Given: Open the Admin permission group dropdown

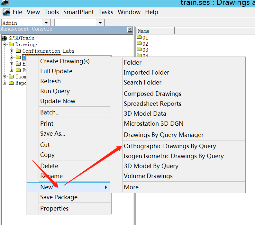Looking at the screenshot, I should point(46,23).
